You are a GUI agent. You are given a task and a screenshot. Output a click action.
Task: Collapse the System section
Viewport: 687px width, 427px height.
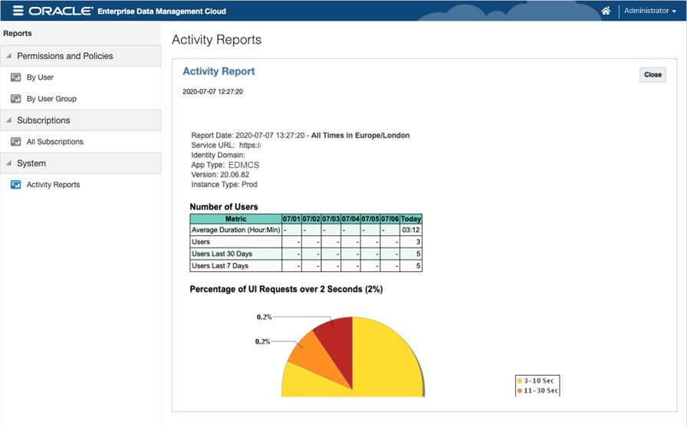pos(8,163)
